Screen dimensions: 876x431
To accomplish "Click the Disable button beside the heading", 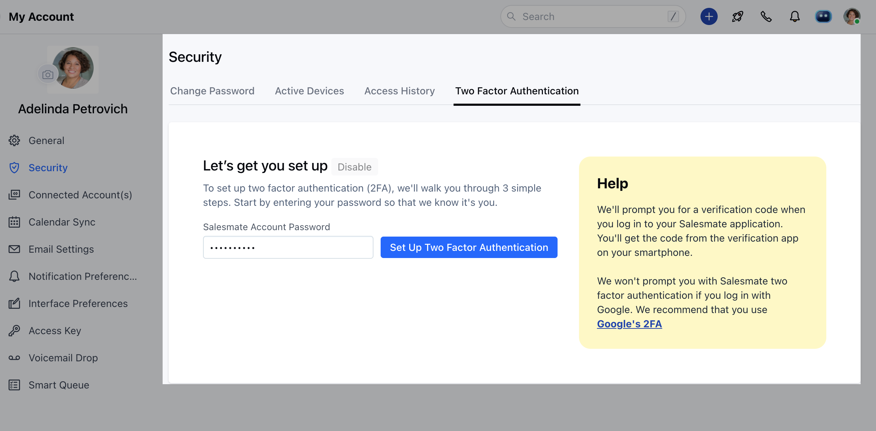I will 354,167.
